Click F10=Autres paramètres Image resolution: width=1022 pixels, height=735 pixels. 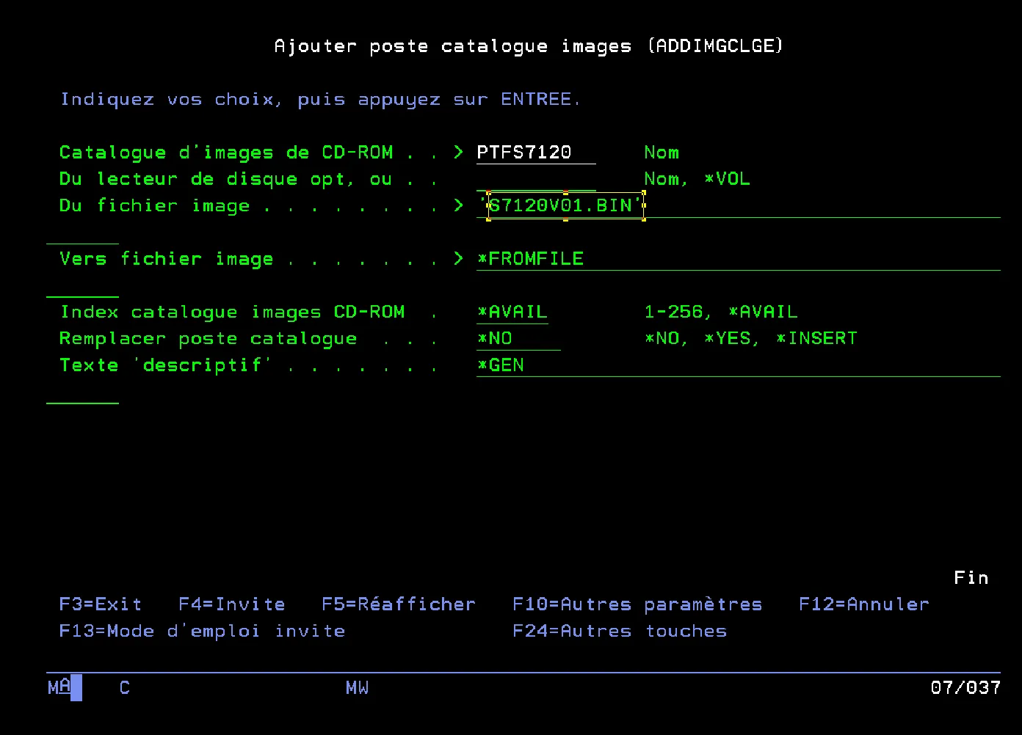point(637,604)
